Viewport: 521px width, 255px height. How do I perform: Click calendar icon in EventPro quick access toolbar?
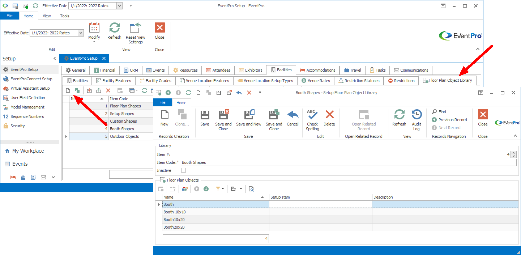15,6
